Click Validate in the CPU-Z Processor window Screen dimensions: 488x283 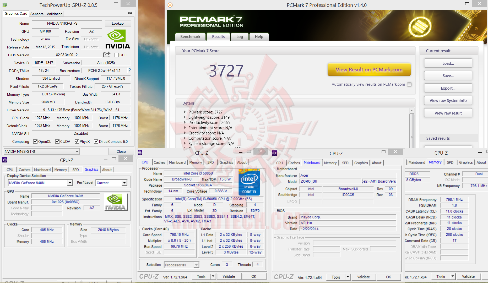pyautogui.click(x=229, y=276)
